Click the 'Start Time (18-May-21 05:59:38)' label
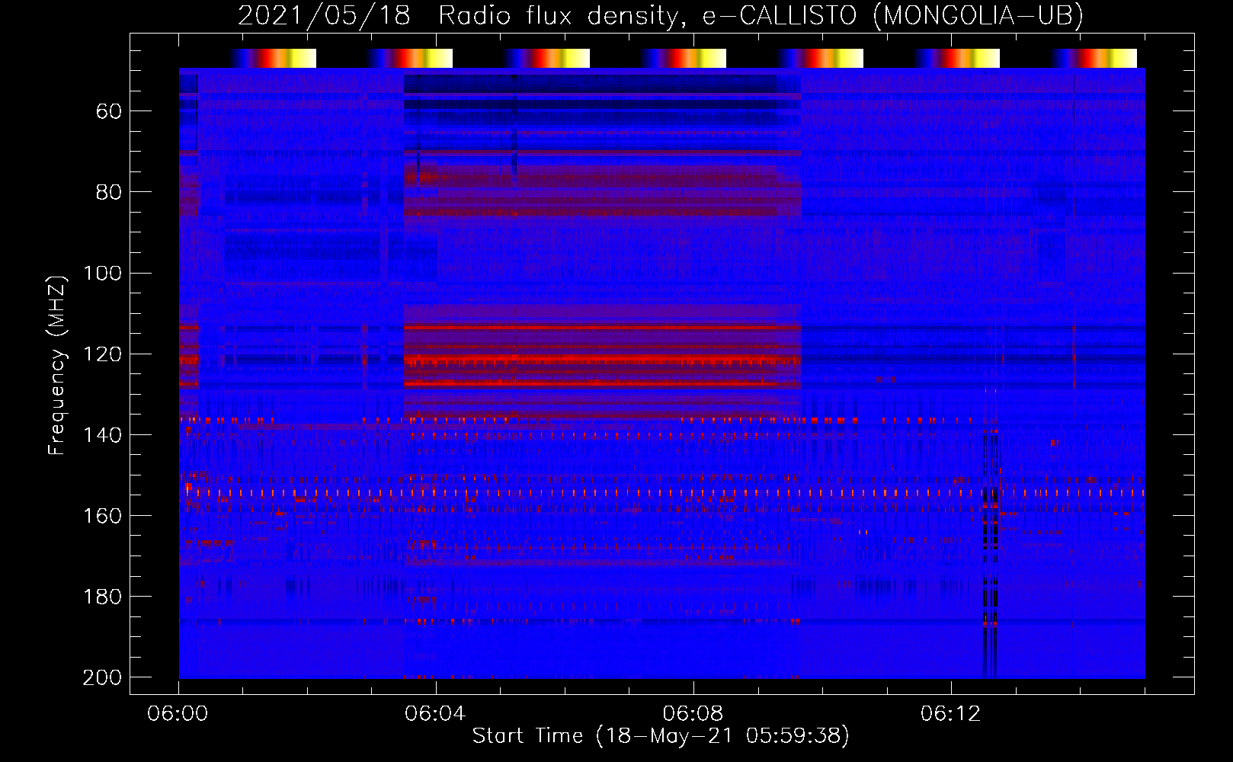 click(661, 736)
